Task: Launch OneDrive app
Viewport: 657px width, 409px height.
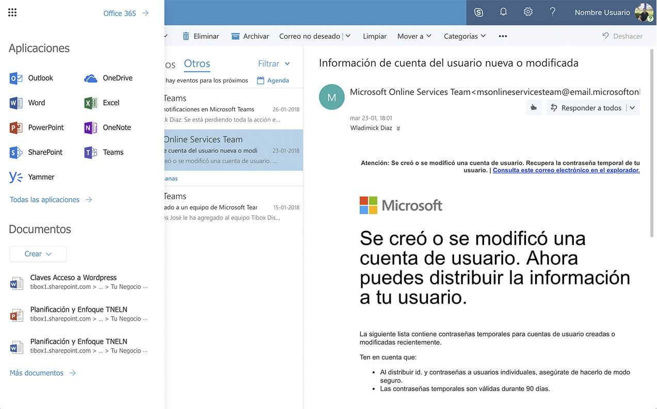Action: [108, 78]
